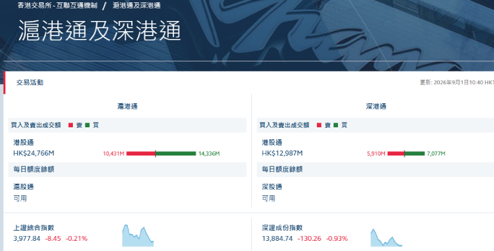
Task: Click the 交易活動 section header
Action: coord(30,83)
